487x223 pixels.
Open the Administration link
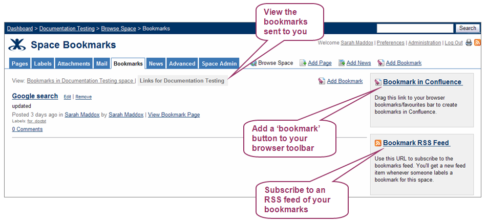[x=425, y=43]
